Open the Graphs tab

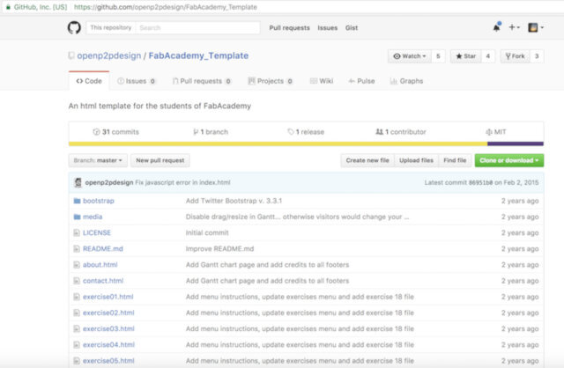[x=406, y=81]
